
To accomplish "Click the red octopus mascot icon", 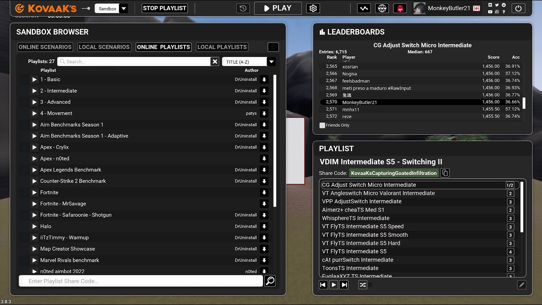I will (x=399, y=8).
